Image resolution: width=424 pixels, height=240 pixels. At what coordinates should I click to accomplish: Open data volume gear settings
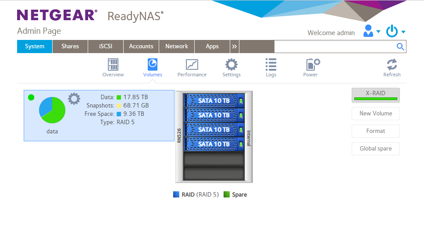(74, 99)
